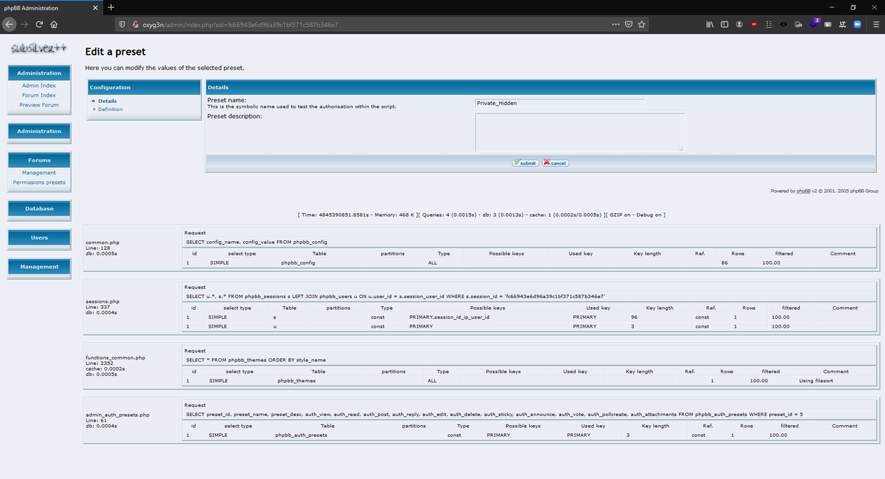Expand the second Administration menu header
The height and width of the screenshot is (479, 885).
39,131
